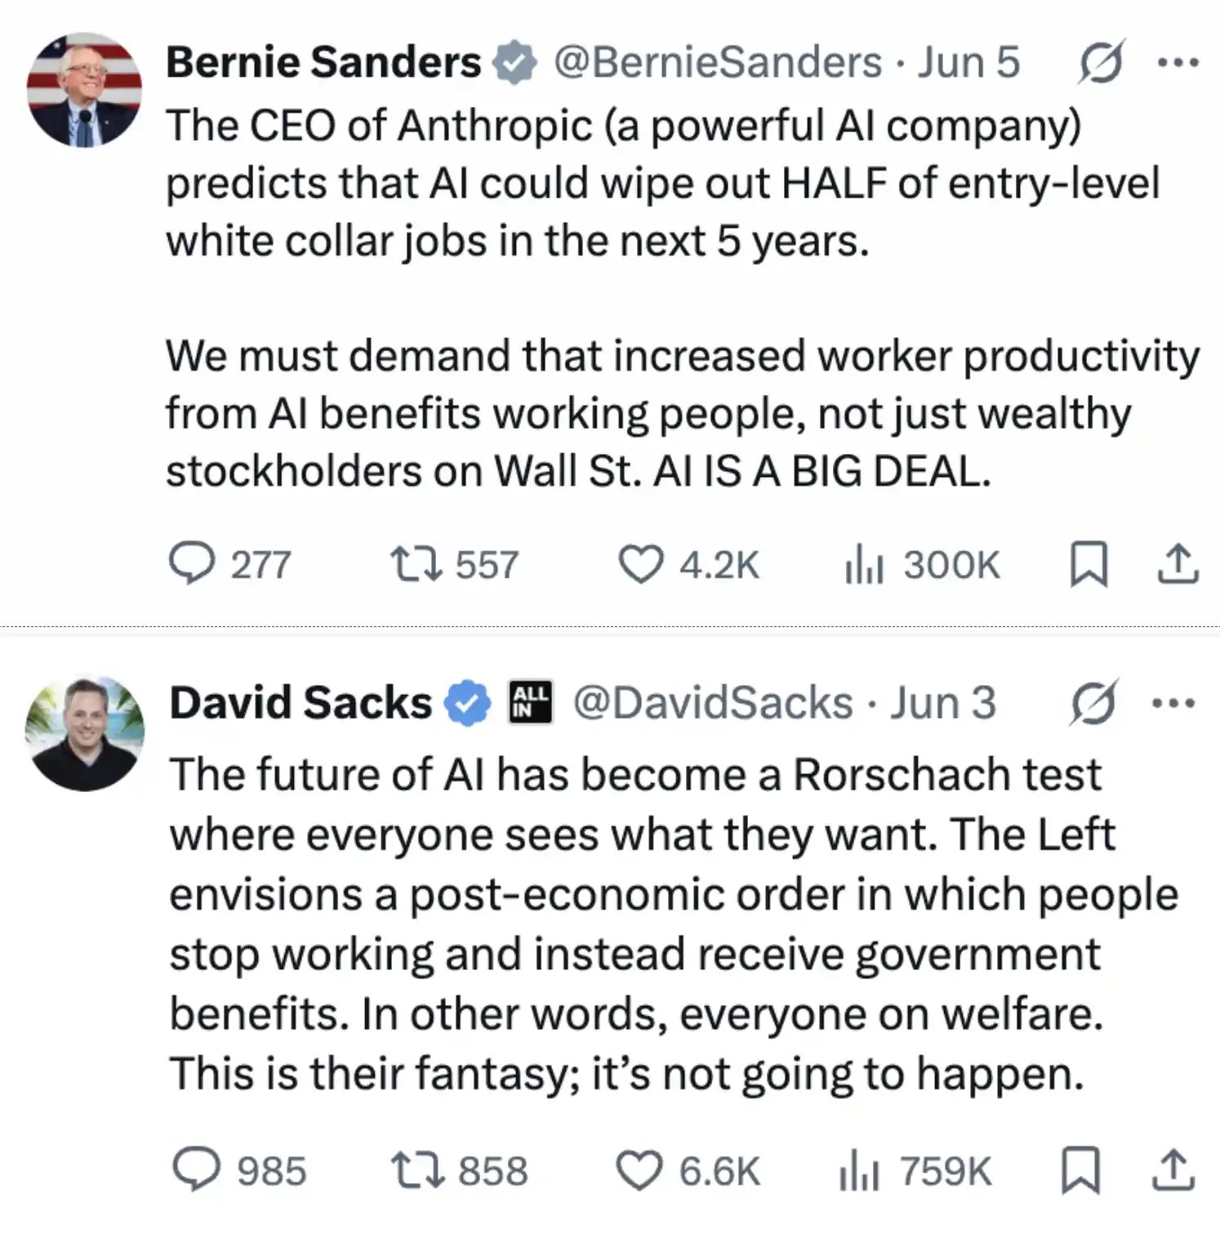Screen dimensions: 1220x1233
Task: Share Bernie Sanders' tweet
Action: coord(1178,564)
